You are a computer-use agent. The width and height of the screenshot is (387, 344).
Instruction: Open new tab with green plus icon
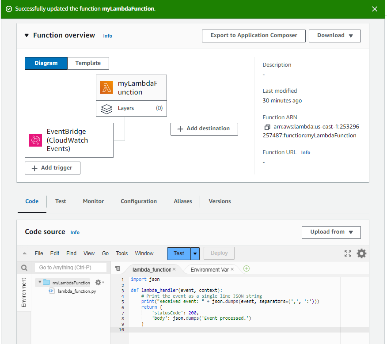[x=247, y=268]
